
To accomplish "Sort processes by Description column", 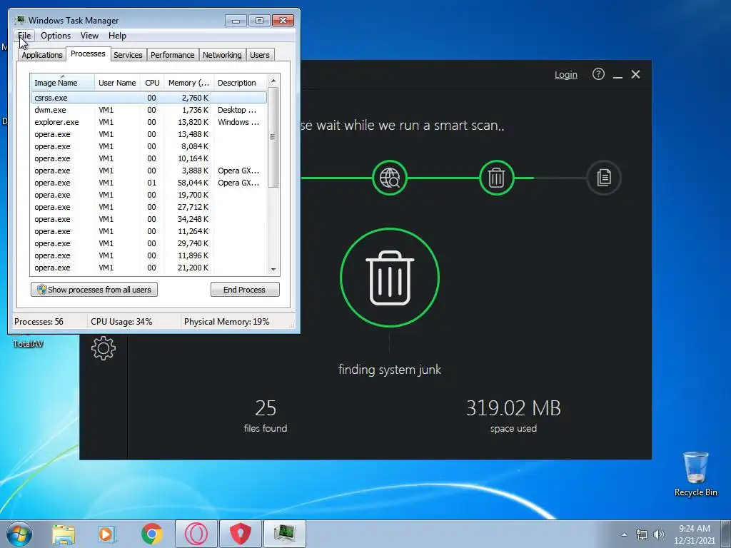I will 240,83.
